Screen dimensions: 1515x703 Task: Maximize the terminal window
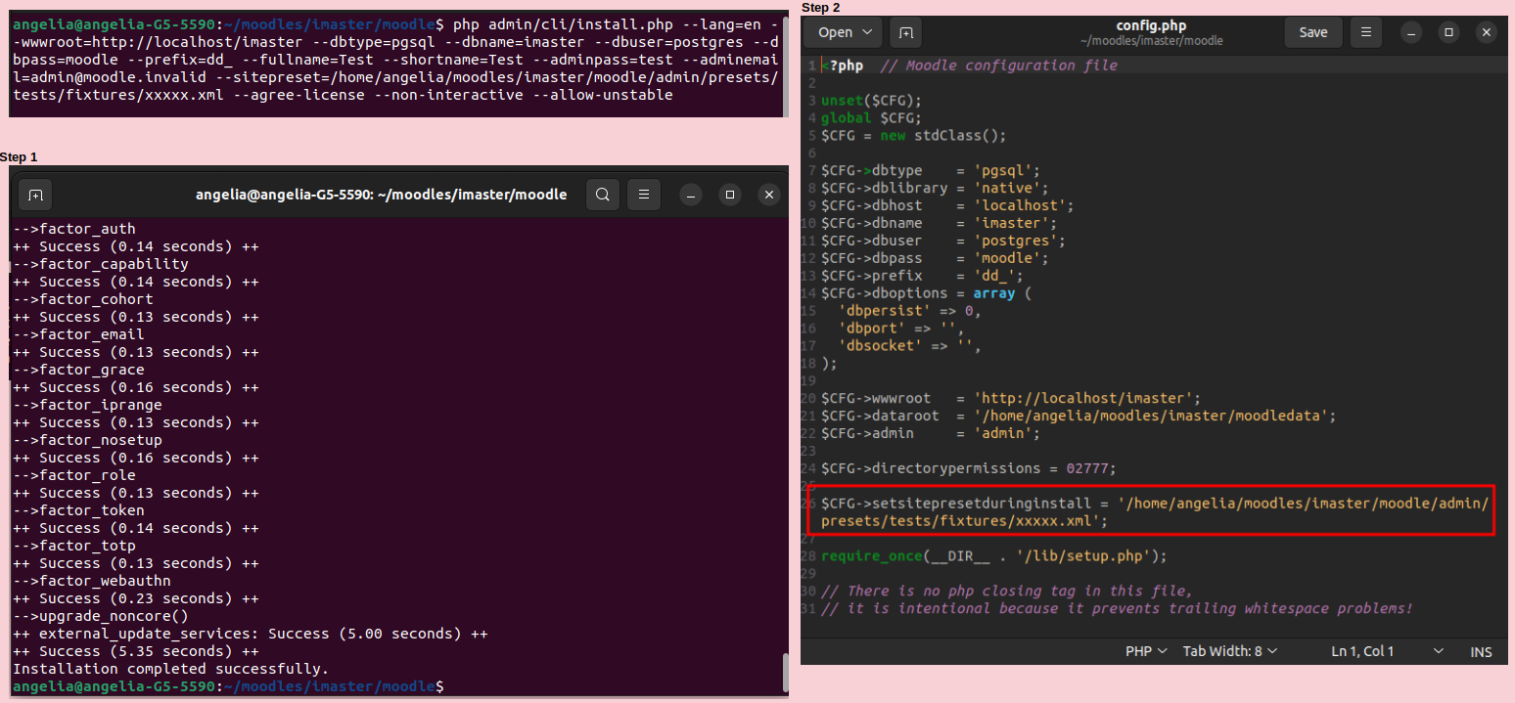(x=729, y=195)
